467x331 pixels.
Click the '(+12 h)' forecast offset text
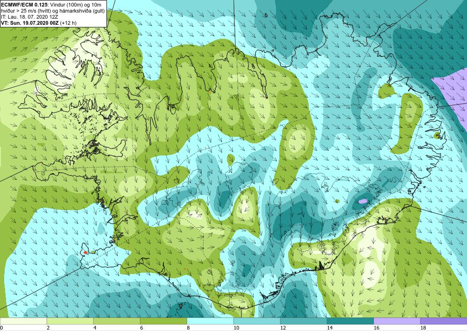pos(68,23)
